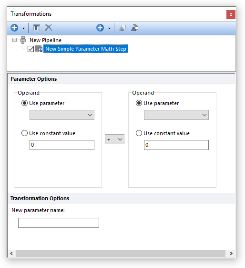The image size is (245, 268).
Task: Click the pipeline icon beside New Pipeline
Action: tap(23, 40)
